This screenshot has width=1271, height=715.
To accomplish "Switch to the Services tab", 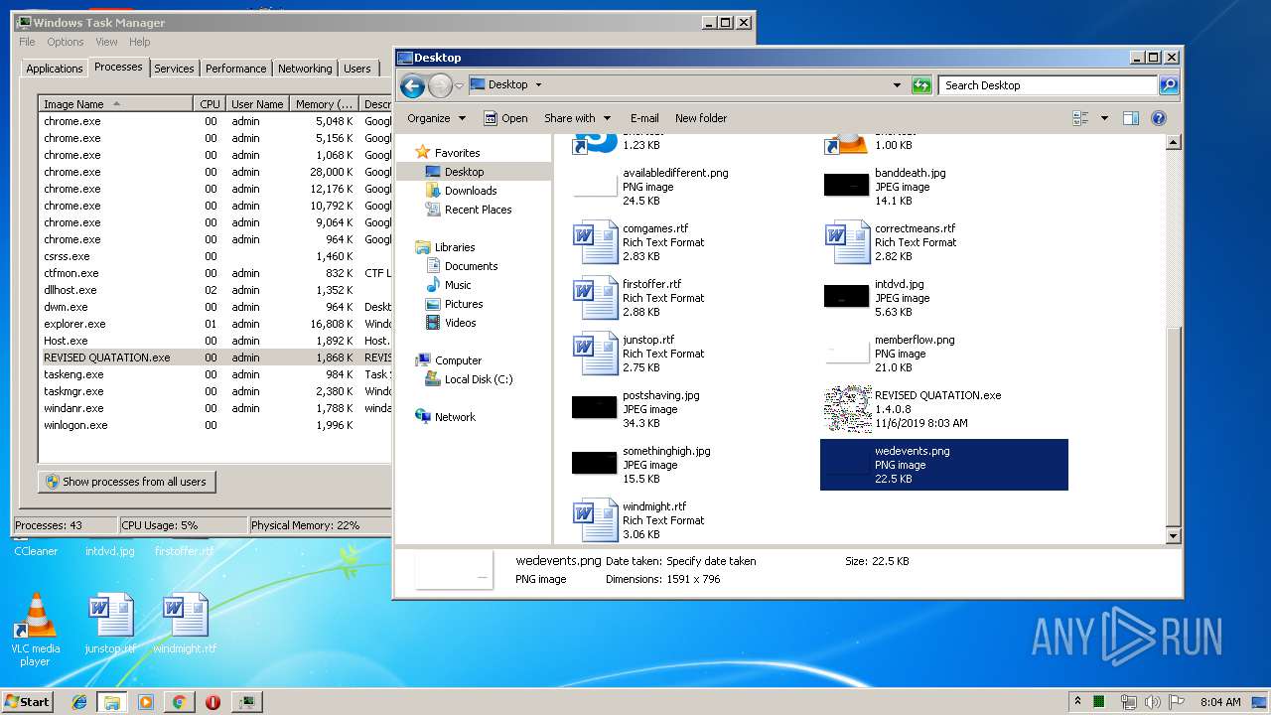I will [x=174, y=69].
